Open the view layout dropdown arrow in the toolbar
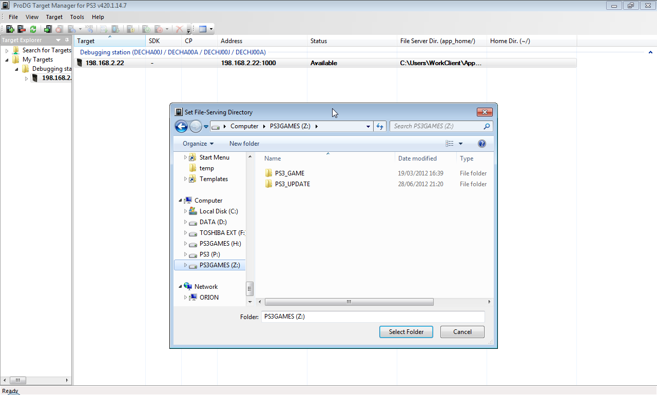657x395 pixels. tap(211, 29)
